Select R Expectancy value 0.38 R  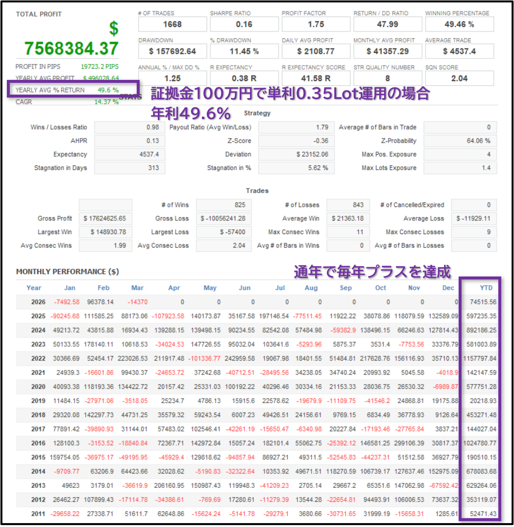(244, 78)
